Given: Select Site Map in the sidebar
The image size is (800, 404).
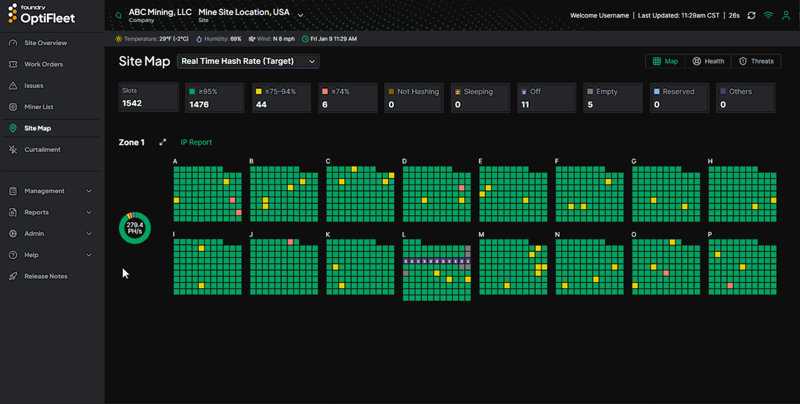Looking at the screenshot, I should pyautogui.click(x=51, y=128).
